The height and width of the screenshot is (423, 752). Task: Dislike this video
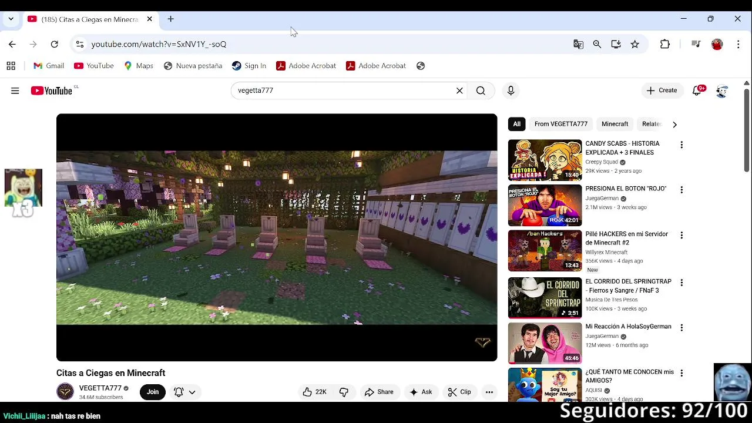tap(344, 392)
